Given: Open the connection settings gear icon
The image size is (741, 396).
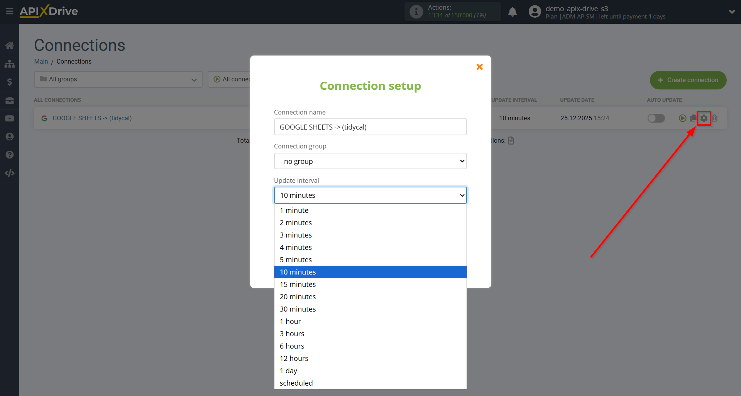Looking at the screenshot, I should tap(704, 118).
